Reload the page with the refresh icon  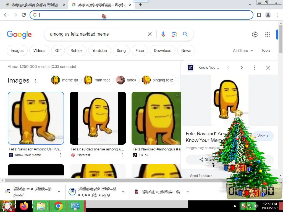(24, 15)
